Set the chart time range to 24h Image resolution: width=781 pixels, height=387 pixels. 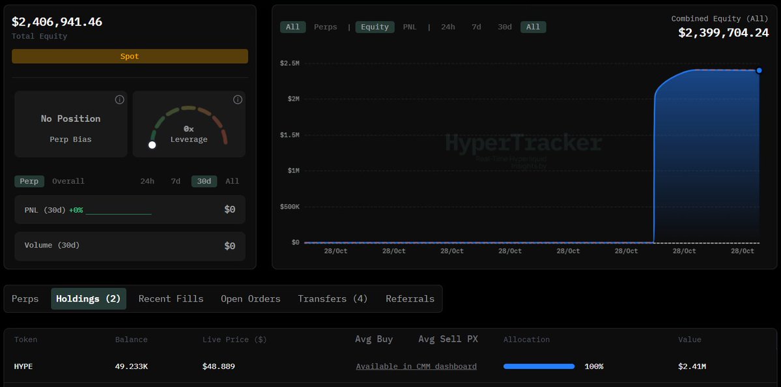(x=447, y=27)
